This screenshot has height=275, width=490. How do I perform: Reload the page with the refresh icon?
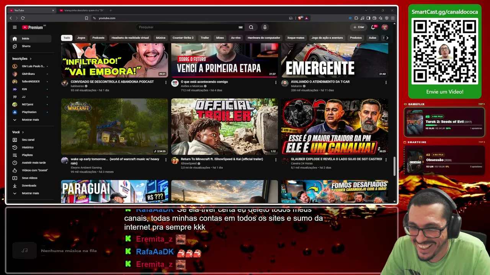[x=23, y=18]
